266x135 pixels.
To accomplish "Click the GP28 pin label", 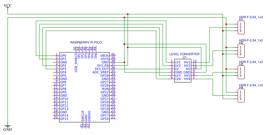I will coord(105,75).
